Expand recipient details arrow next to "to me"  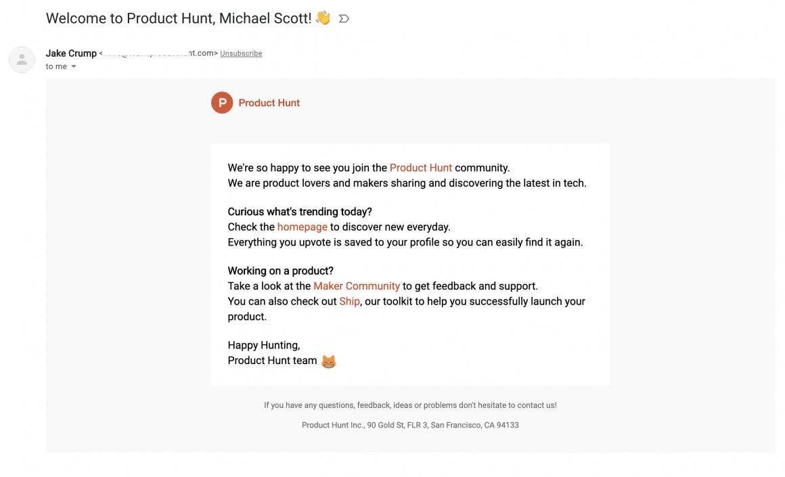click(x=74, y=67)
